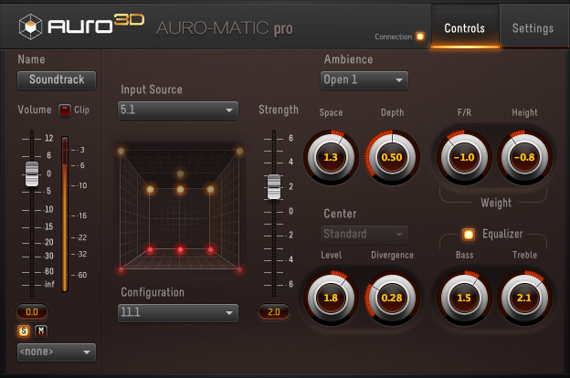Click the -inf mark on Volume scale
Screen dimensions: 570x378
49,284
